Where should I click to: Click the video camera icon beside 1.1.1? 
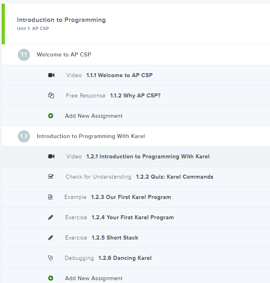pyautogui.click(x=51, y=75)
